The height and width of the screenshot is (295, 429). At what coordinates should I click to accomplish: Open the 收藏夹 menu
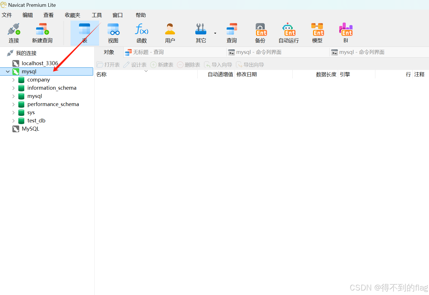73,15
